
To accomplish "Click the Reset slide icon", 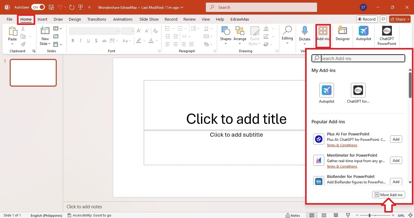I will [x=56, y=36].
